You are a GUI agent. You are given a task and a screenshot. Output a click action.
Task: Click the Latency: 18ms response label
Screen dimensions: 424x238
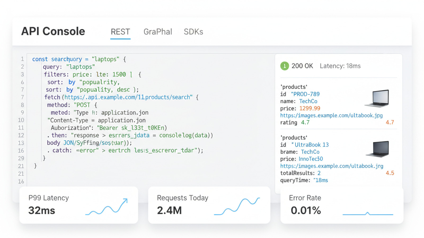point(340,66)
